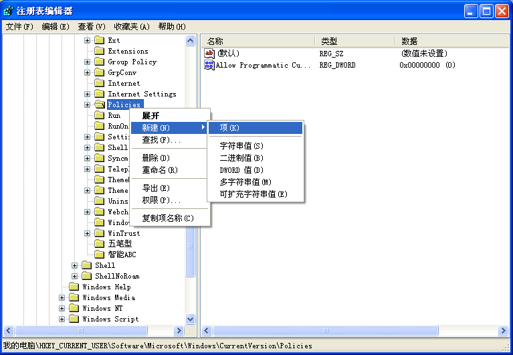Open the 编辑(E) menu
Viewport: 513px width, 355px height.
pos(56,27)
